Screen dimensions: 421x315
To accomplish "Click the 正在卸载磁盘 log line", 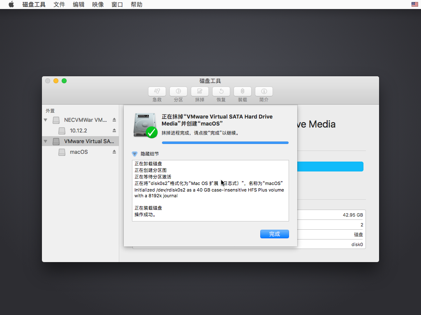I will tap(148, 164).
